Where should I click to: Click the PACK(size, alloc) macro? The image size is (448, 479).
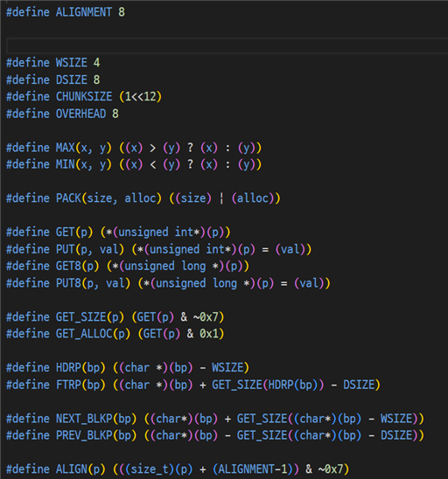143,198
